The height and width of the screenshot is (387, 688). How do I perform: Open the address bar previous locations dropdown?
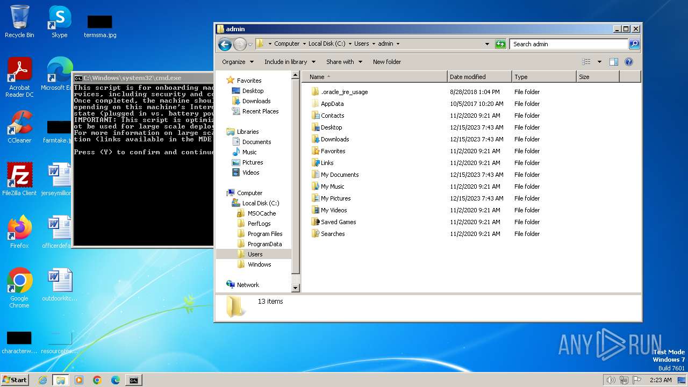[487, 44]
